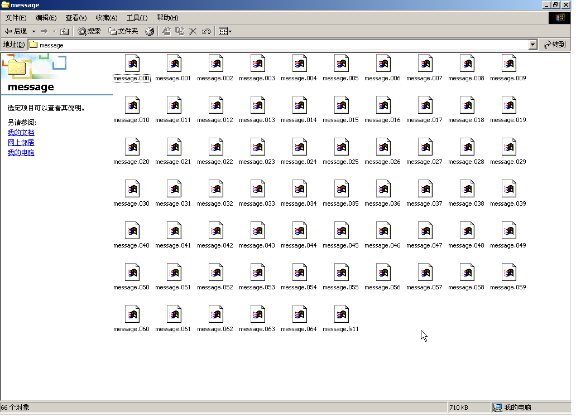Click the Up one level folder icon
576x417 pixels.
64,31
